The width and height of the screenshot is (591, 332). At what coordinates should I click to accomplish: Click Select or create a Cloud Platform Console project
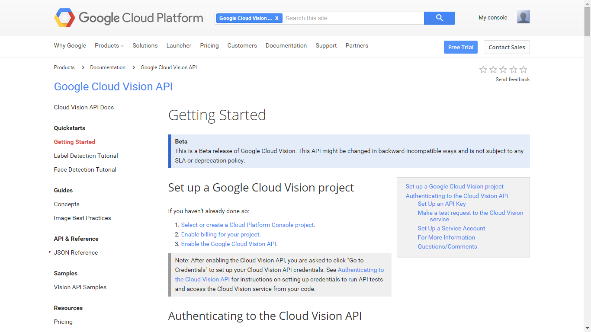tap(247, 225)
